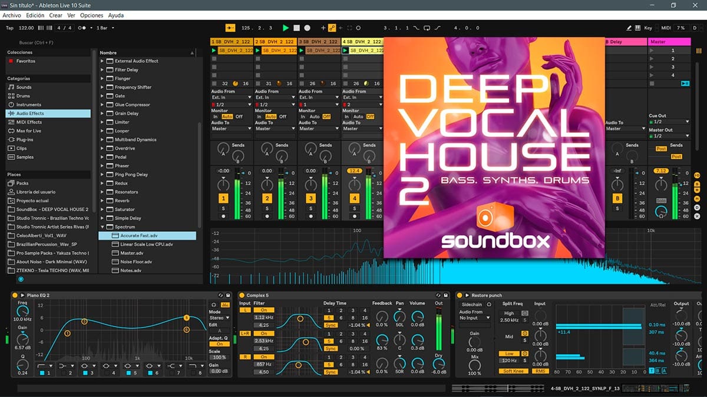Click save preset icon on Complex 5
The width and height of the screenshot is (707, 397).
(x=446, y=295)
